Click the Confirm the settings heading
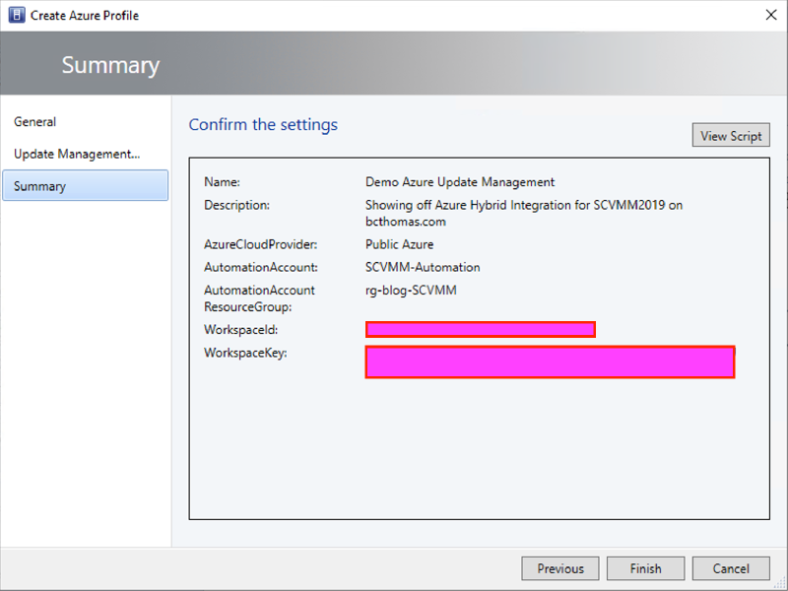The height and width of the screenshot is (591, 788). [263, 125]
